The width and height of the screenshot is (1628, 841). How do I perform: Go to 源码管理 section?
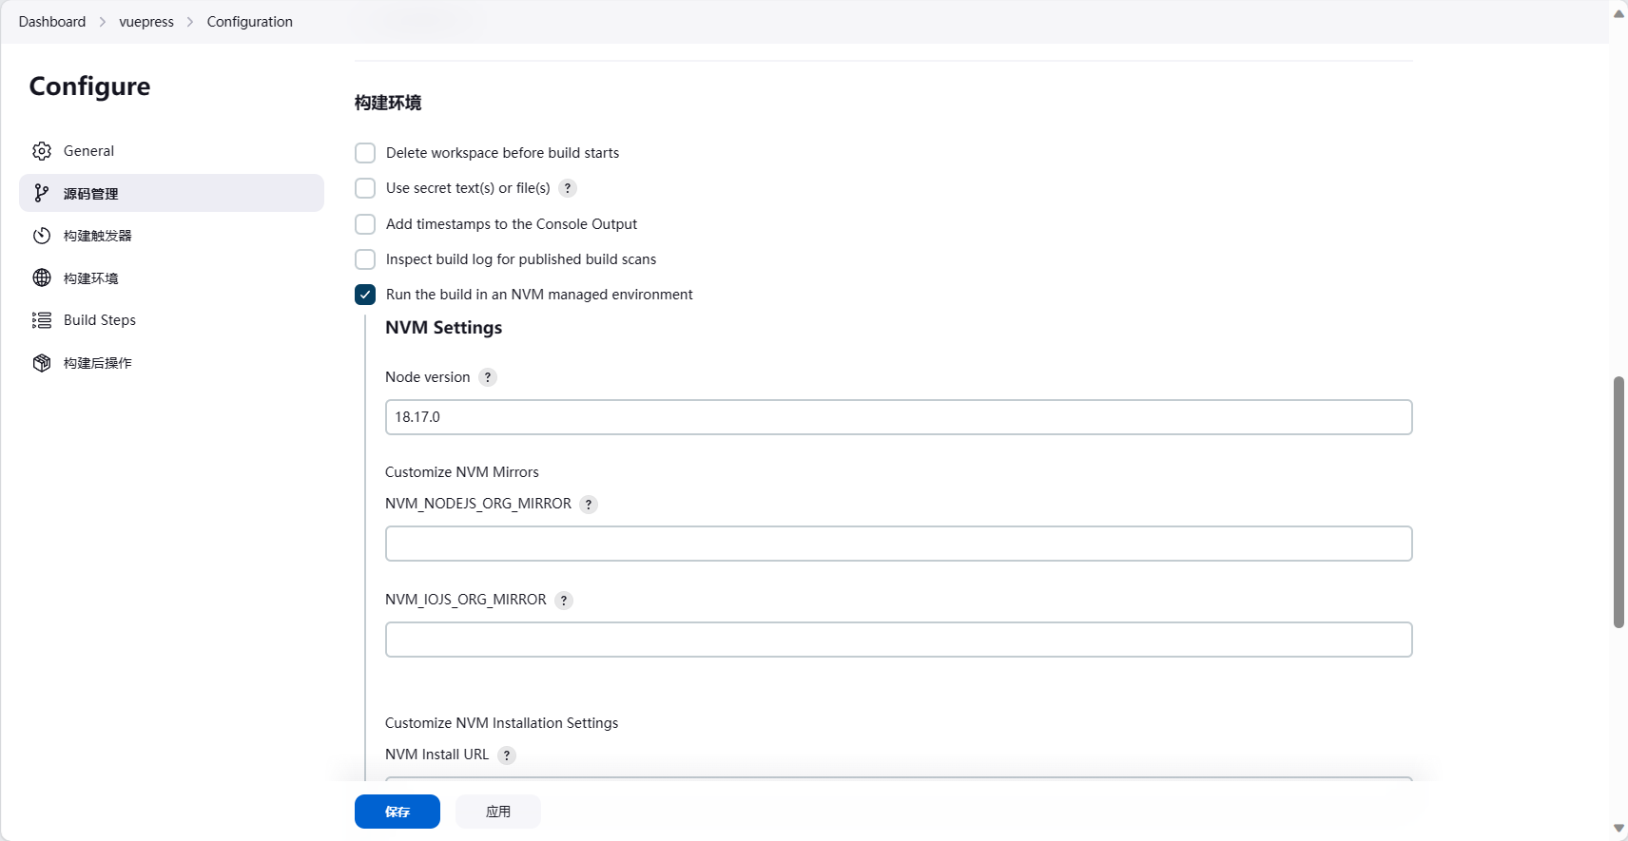(x=171, y=193)
